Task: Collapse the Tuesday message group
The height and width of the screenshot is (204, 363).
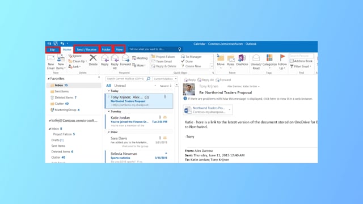Action: (109, 112)
